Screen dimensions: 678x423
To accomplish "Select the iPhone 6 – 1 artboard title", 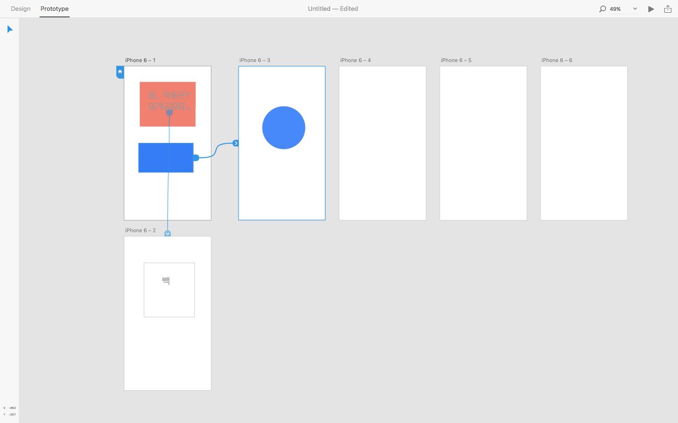I will pyautogui.click(x=140, y=60).
